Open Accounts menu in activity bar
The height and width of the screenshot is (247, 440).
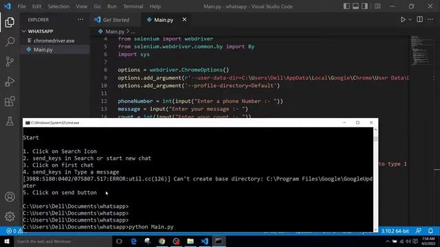10,197
